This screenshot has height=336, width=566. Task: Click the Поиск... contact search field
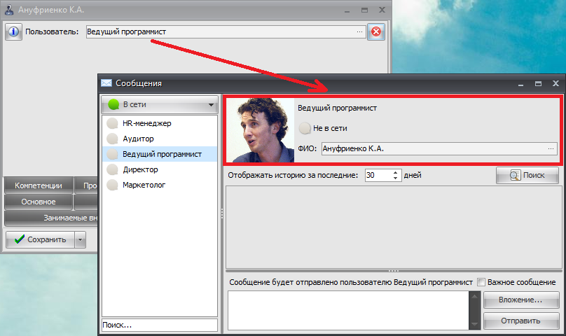click(x=160, y=325)
